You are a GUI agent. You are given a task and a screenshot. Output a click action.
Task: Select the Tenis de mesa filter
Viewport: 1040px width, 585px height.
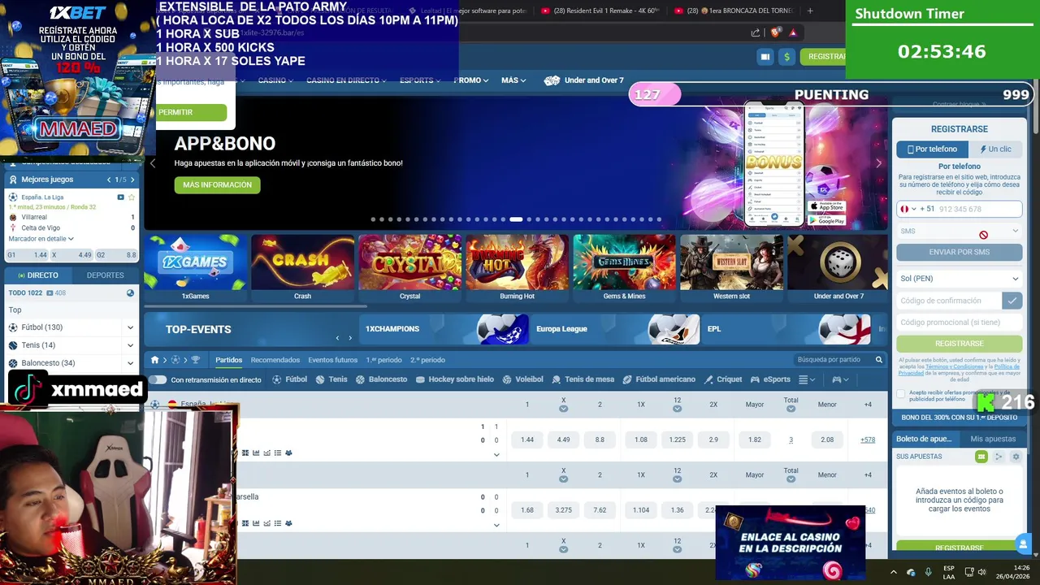(583, 379)
